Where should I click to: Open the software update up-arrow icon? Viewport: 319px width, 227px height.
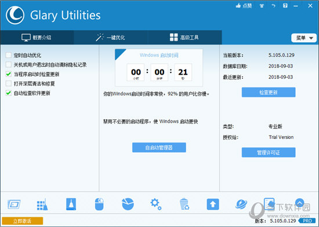pos(213,204)
